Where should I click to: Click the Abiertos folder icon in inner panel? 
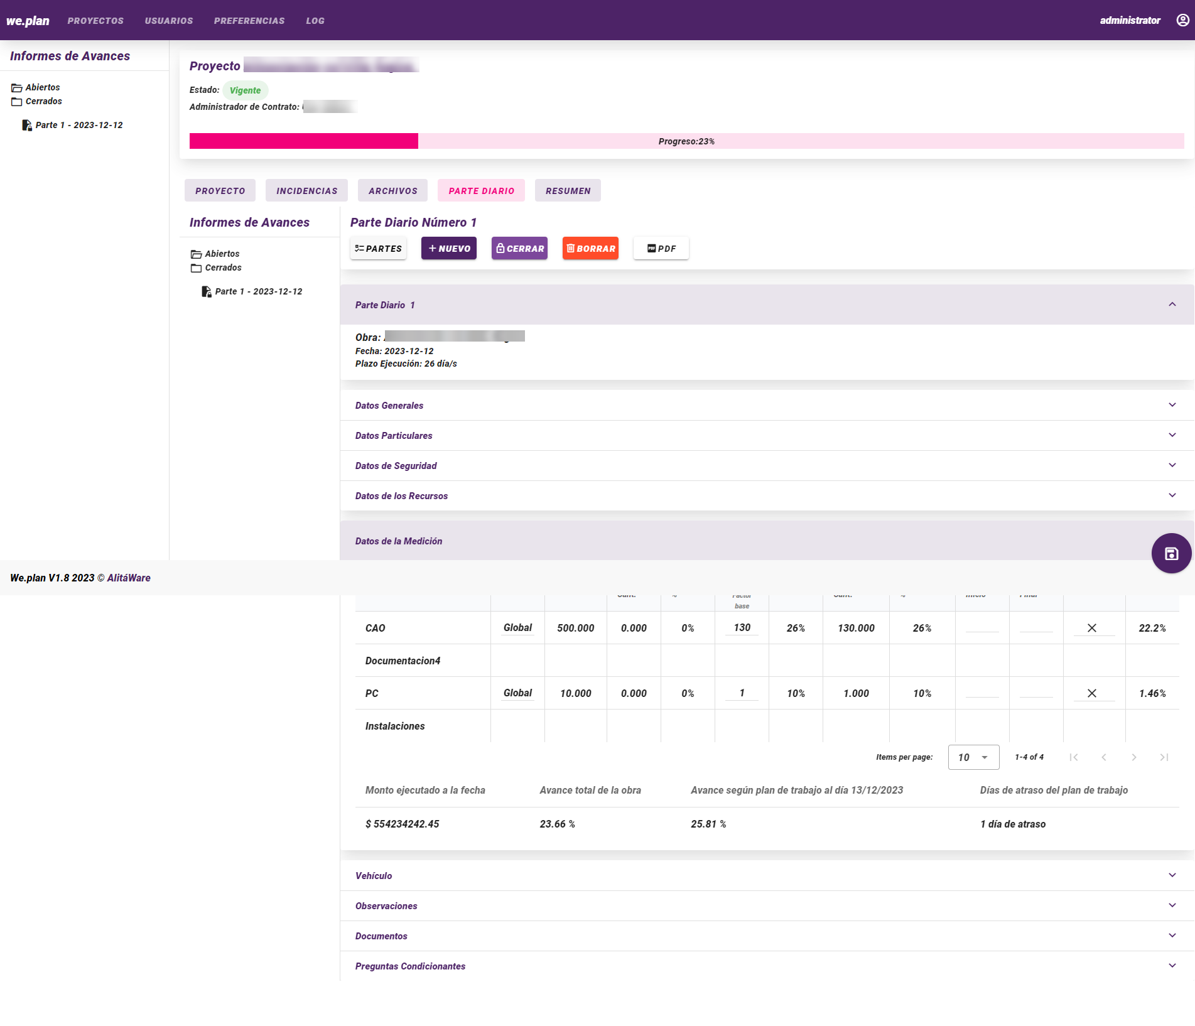[196, 254]
